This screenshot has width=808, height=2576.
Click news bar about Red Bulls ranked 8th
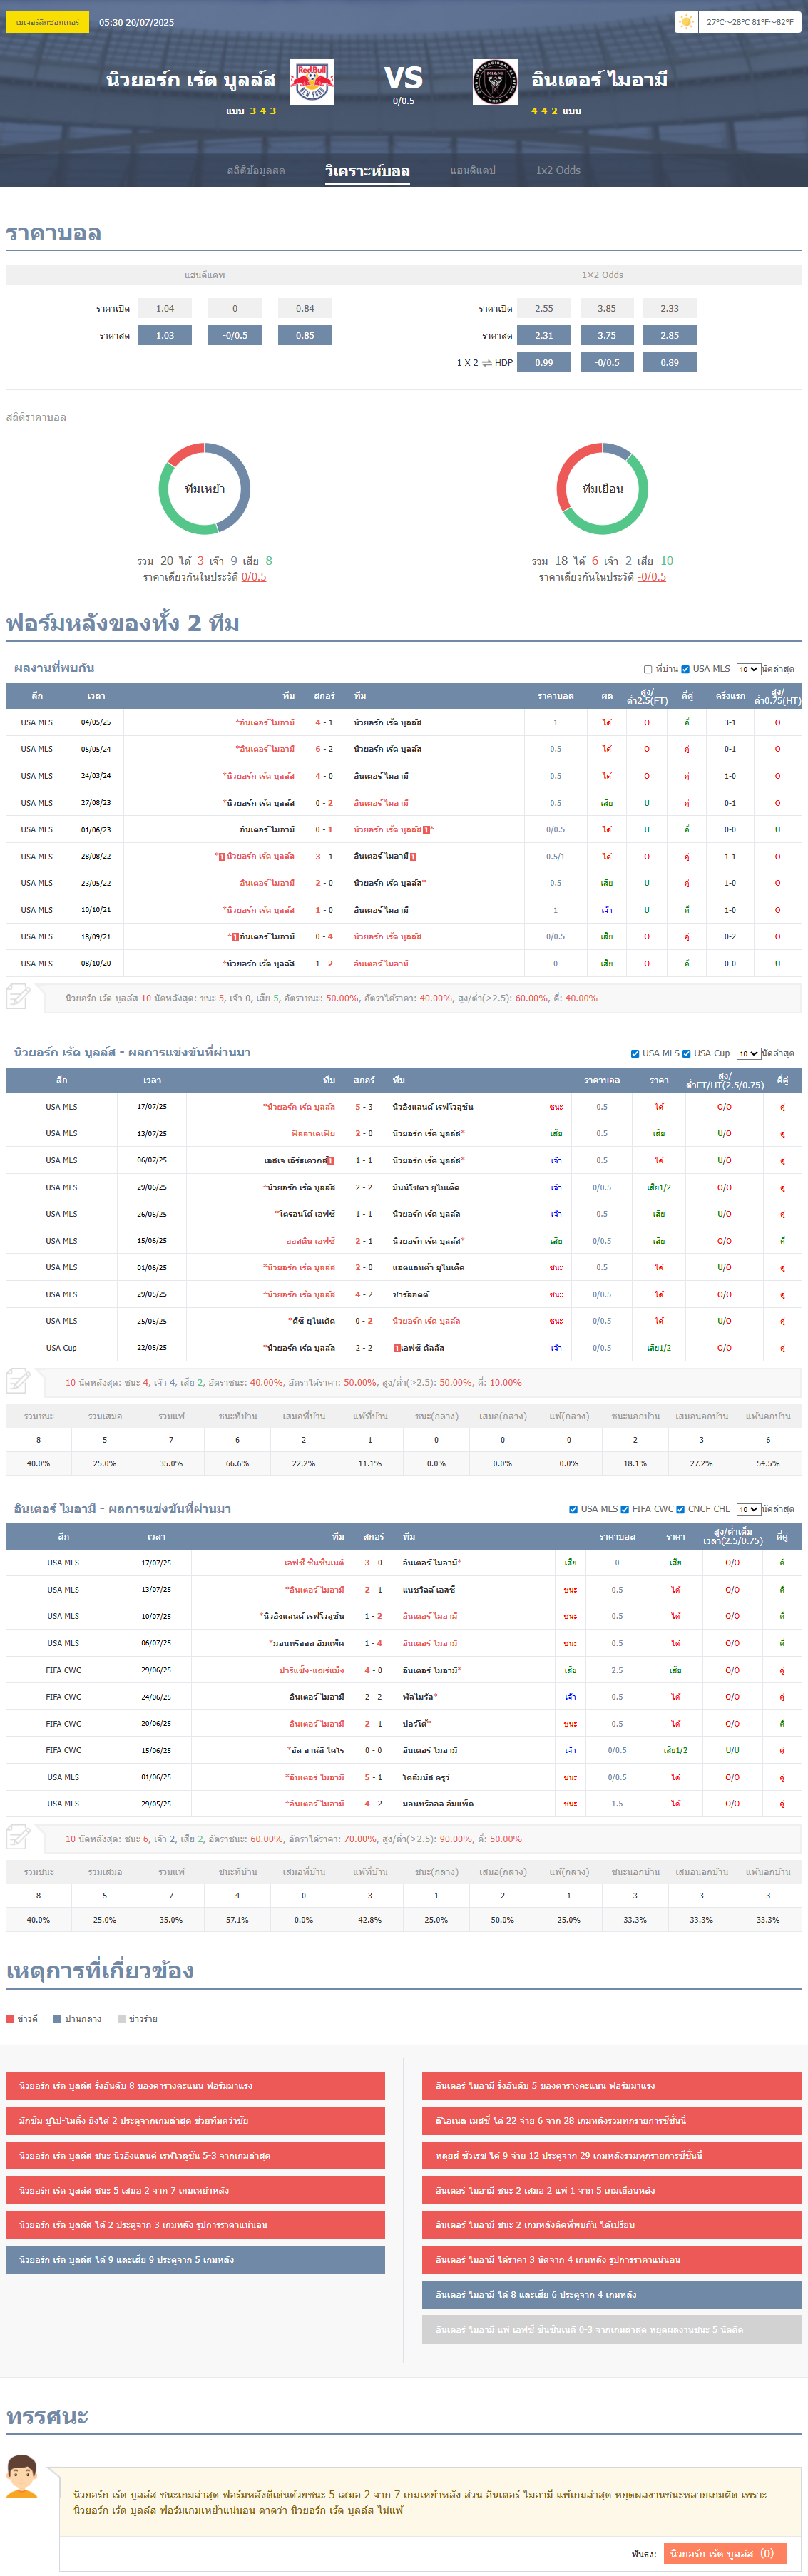195,2085
